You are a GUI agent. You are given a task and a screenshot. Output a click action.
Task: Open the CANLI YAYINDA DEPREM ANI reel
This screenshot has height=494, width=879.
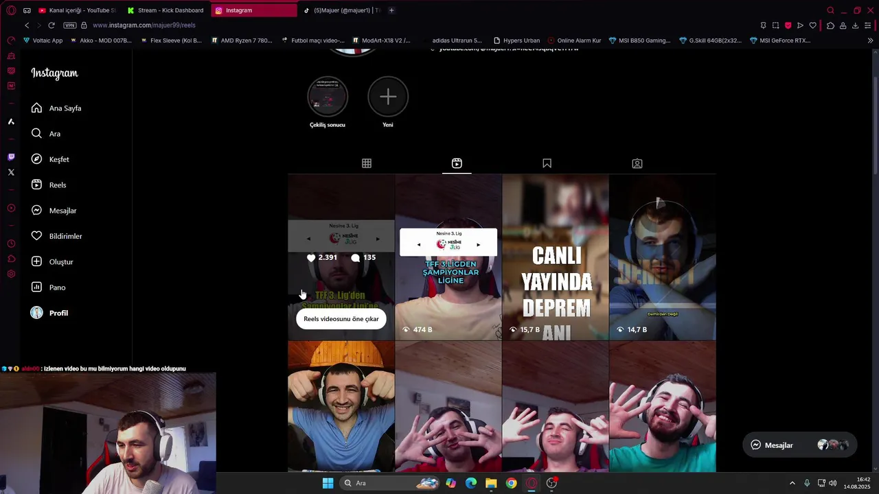556,257
